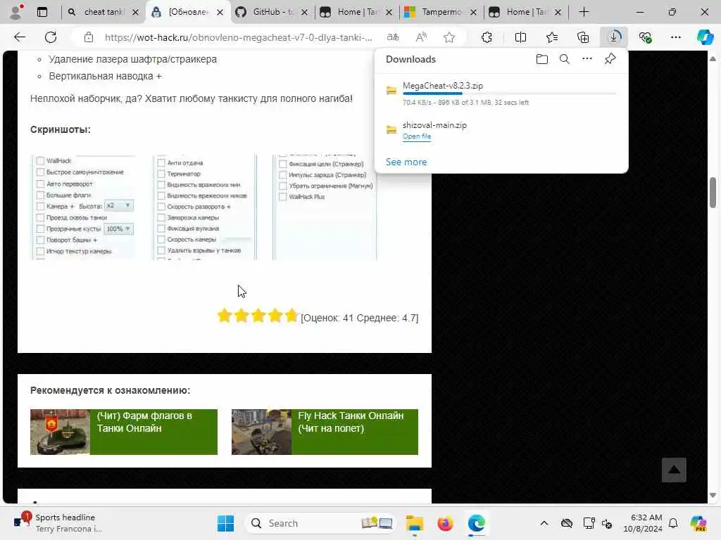This screenshot has width=721, height=540.
Task: Click the page vertical scrollbar thumb
Action: (713, 193)
